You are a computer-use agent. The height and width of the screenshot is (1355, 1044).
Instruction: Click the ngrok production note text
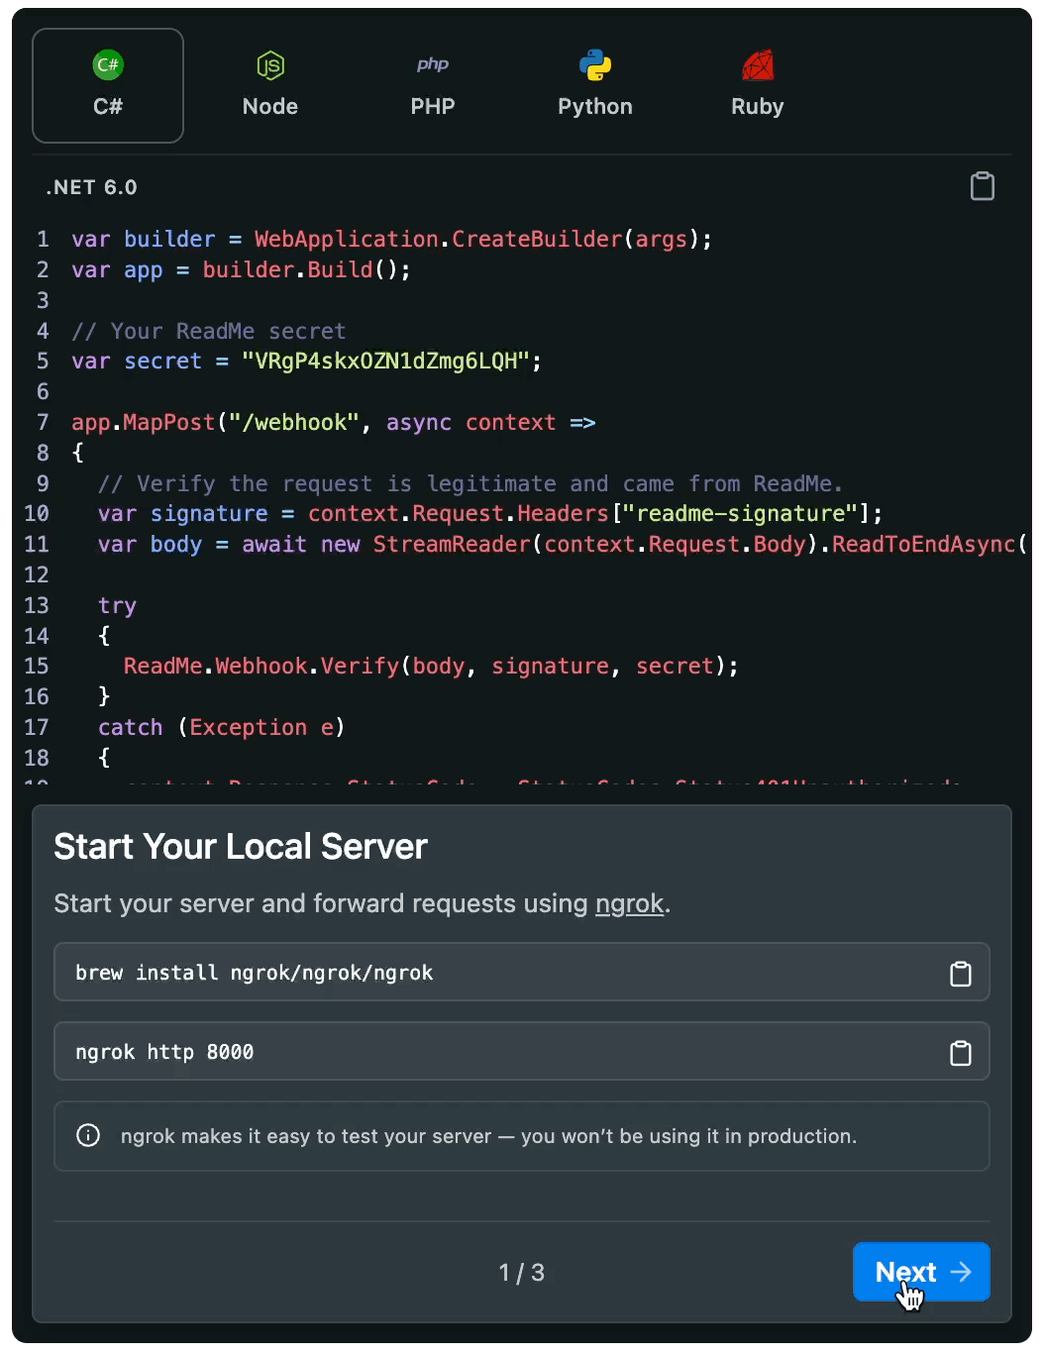(488, 1136)
